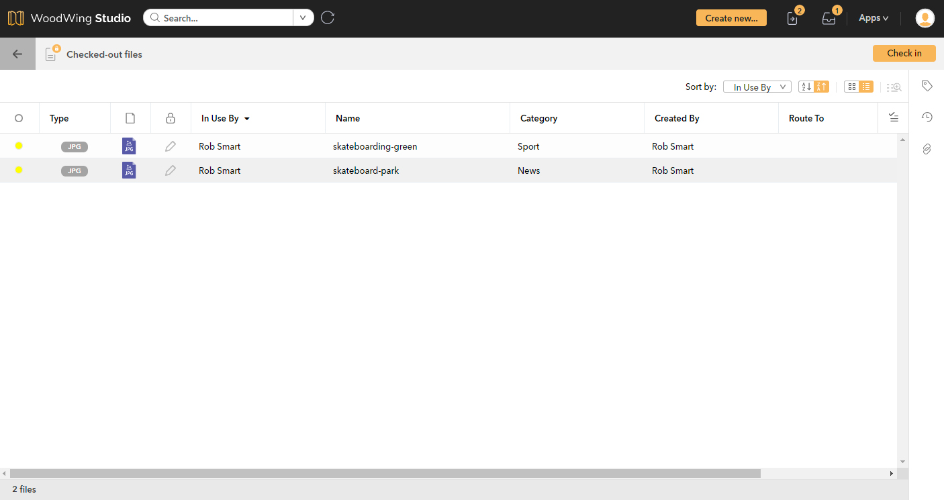Click In Use By Rob Smart for skateboard-park

[220, 170]
